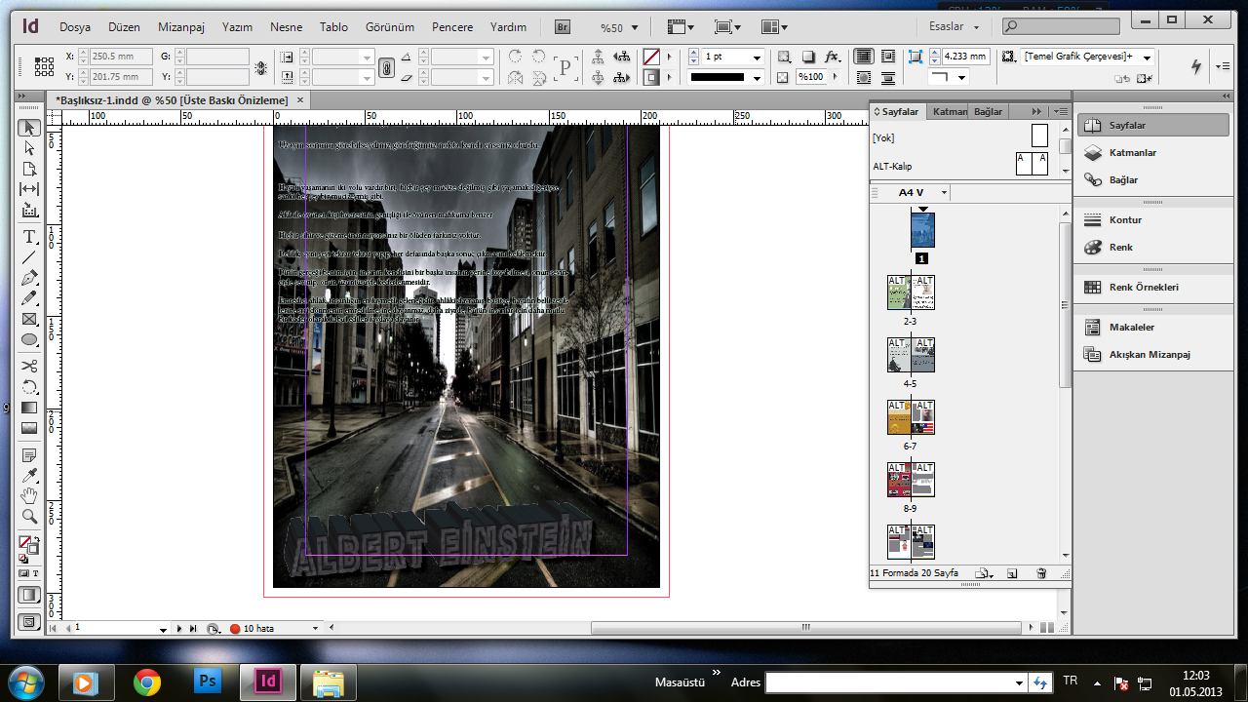Open the Görünüm menu

(390, 27)
